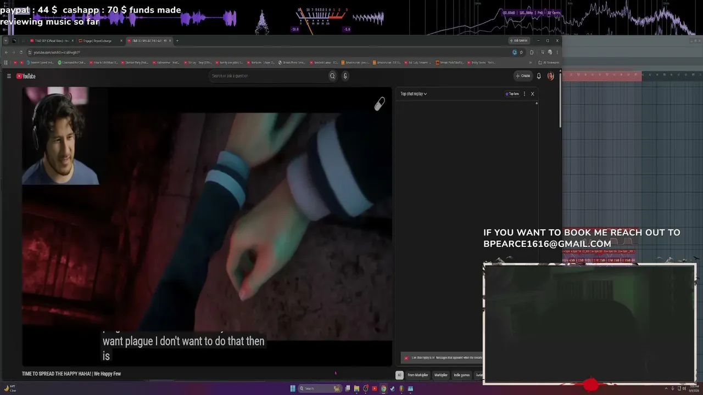Open a new browser tab
The width and height of the screenshot is (703, 395).
click(x=177, y=41)
